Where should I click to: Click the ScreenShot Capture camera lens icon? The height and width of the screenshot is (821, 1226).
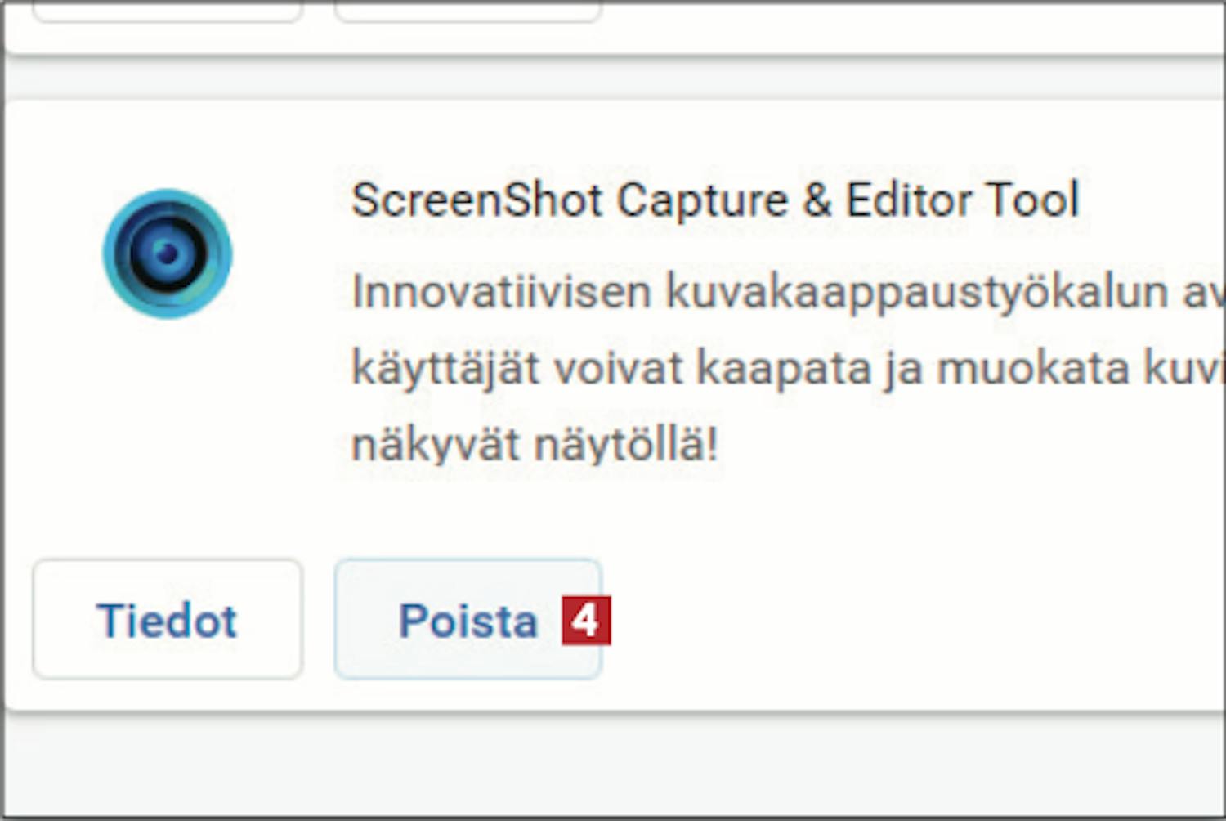[168, 253]
